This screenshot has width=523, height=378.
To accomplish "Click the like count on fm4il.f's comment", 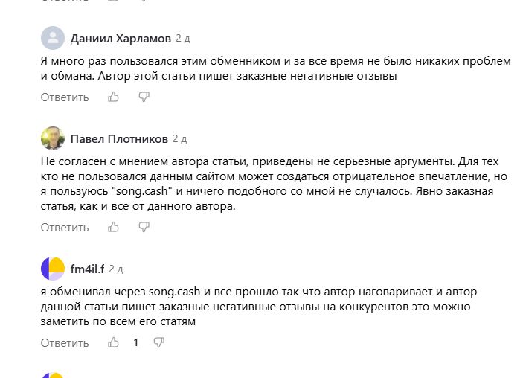I will click(x=135, y=342).
